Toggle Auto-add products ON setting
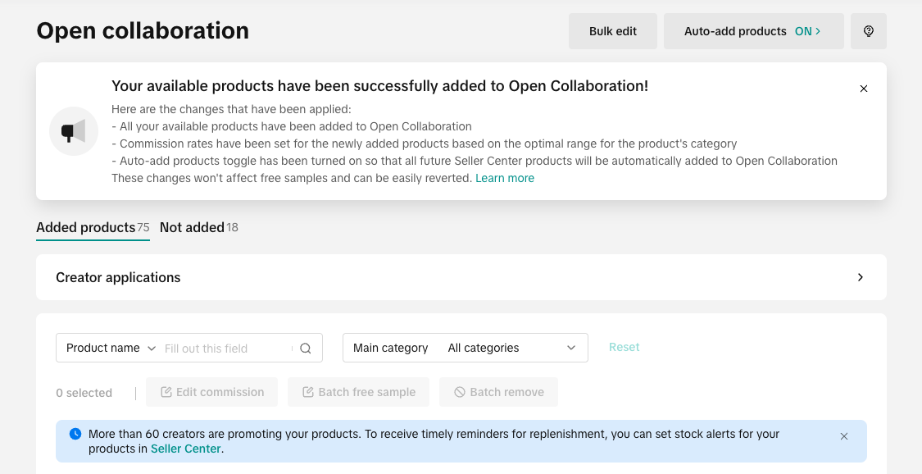922x474 pixels. [753, 31]
